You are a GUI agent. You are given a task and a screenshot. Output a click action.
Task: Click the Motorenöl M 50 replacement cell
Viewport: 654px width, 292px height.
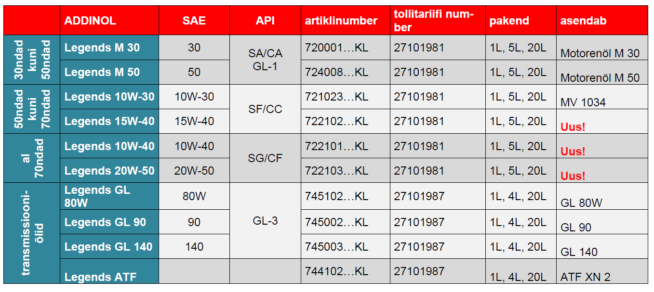tap(600, 78)
